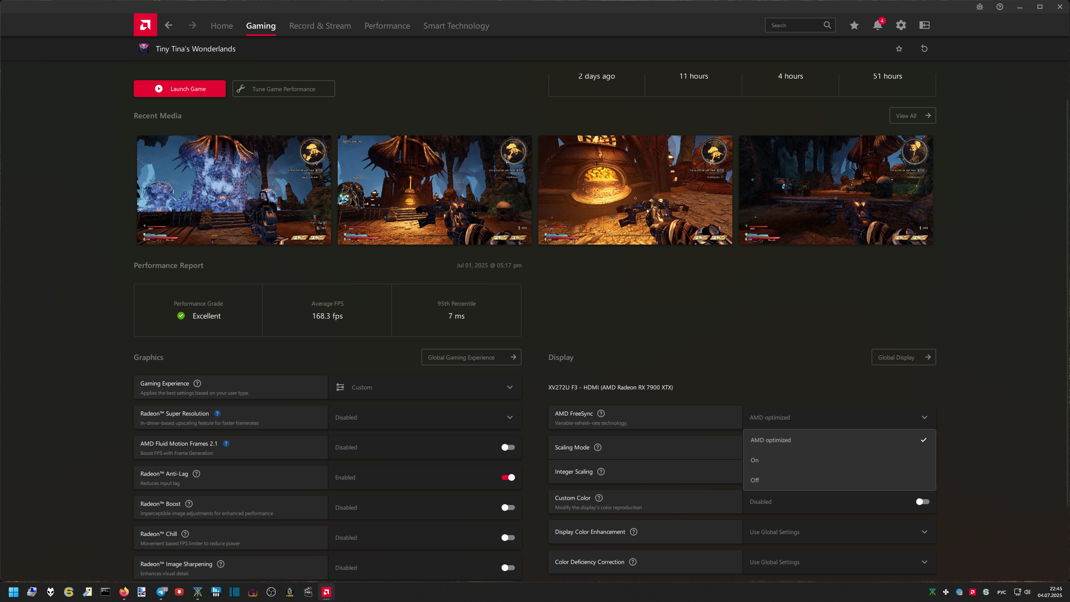Click the favorites star in top bar

coord(854,26)
